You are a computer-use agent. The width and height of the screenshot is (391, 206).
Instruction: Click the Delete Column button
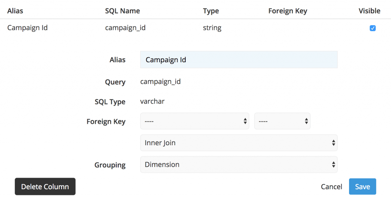(x=45, y=187)
